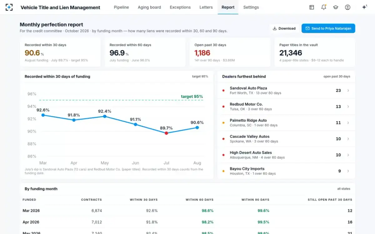Open the layout panel icon

(x=312, y=7)
